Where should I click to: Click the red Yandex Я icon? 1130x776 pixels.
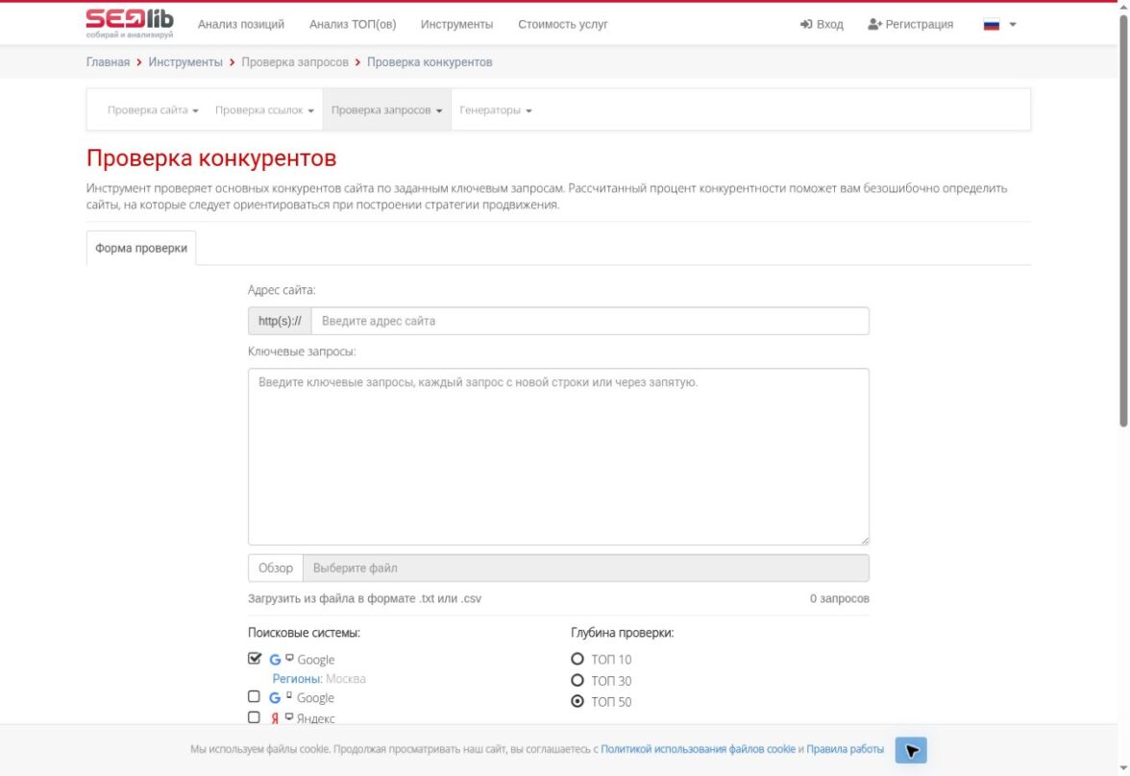(275, 718)
